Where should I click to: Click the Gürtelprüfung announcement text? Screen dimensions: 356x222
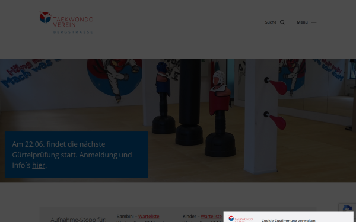point(72,155)
